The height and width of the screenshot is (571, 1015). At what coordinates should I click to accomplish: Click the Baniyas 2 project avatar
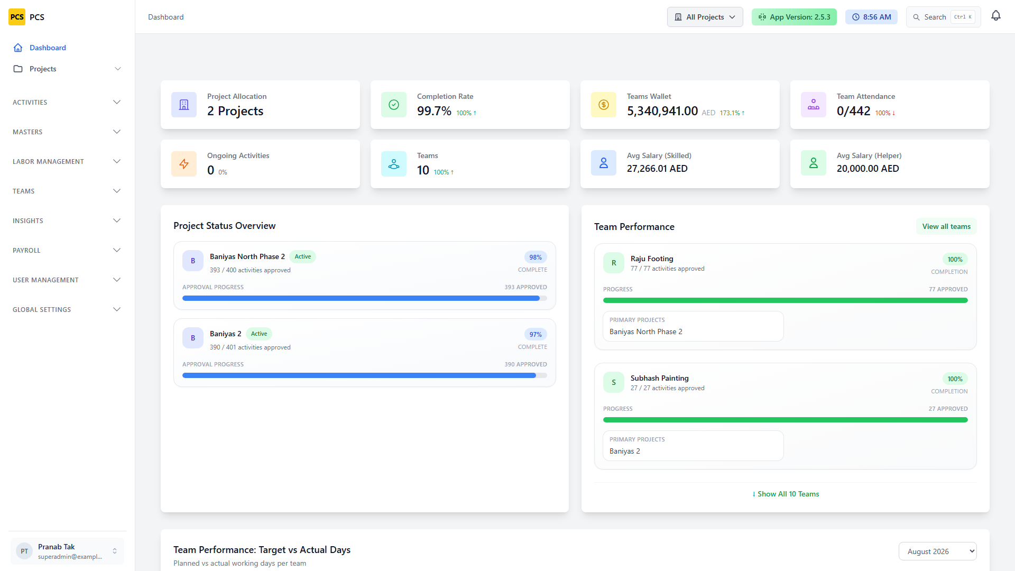[x=193, y=338]
